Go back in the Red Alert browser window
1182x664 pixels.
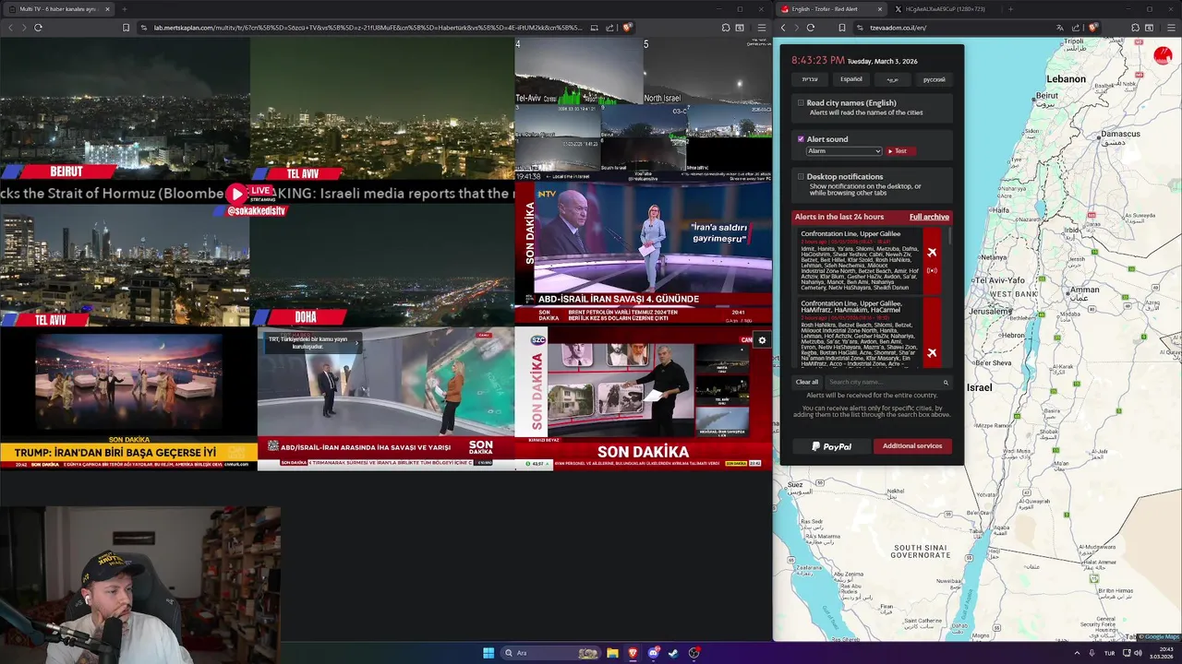pos(783,28)
